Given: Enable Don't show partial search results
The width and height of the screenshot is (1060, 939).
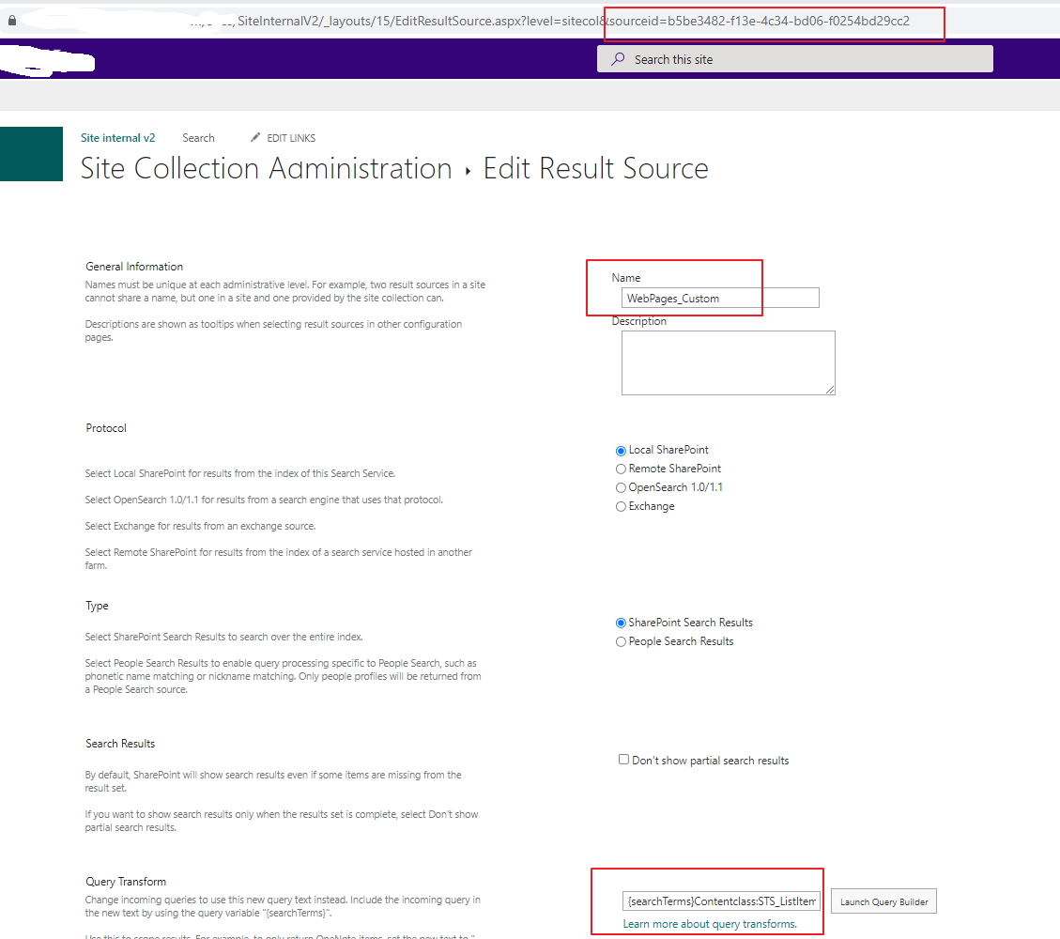Looking at the screenshot, I should click(623, 759).
